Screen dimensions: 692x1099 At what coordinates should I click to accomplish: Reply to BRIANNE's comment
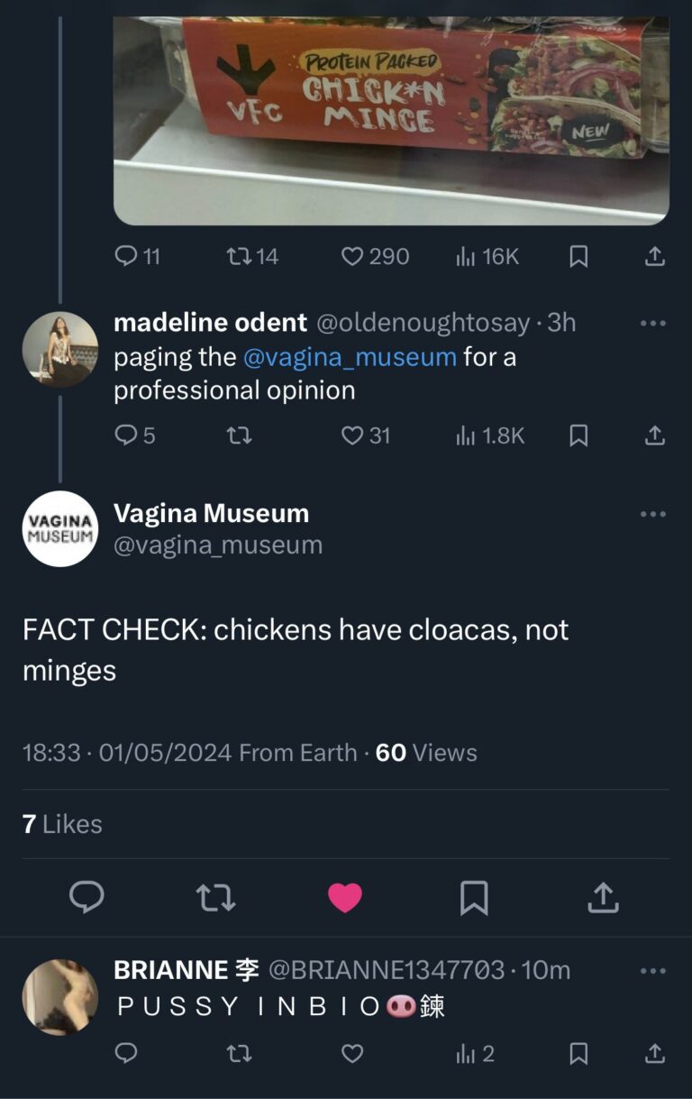pos(123,1051)
